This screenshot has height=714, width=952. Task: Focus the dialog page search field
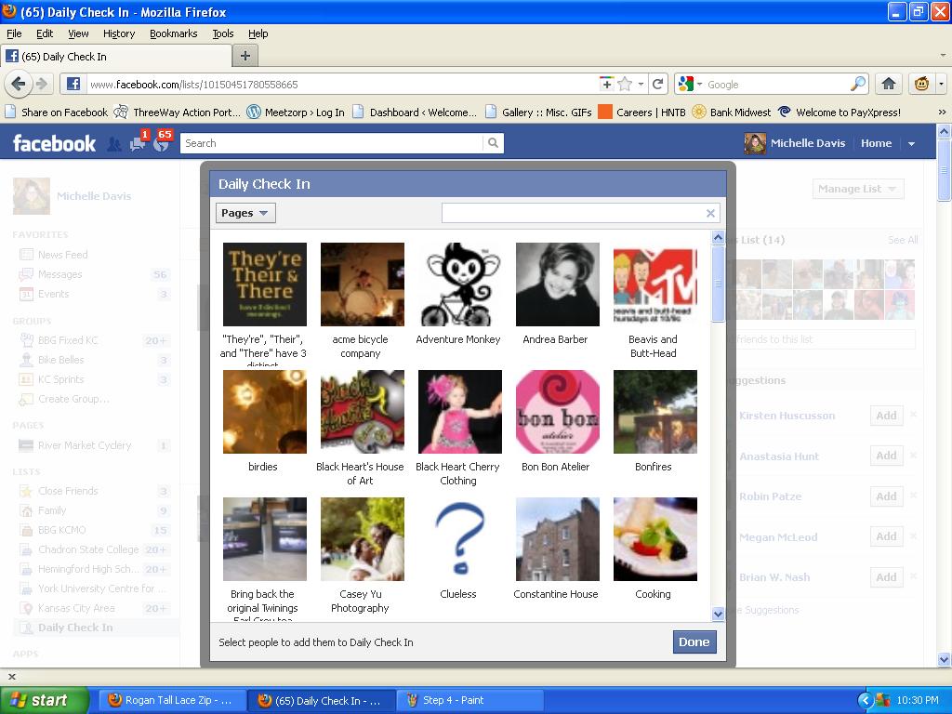click(x=581, y=213)
